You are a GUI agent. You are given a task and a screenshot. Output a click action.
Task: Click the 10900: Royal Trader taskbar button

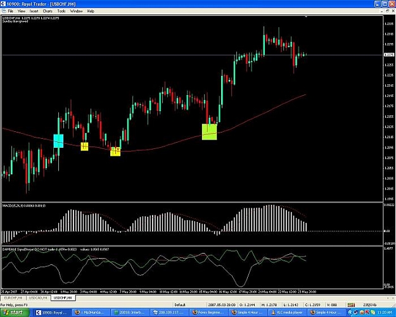coord(53,313)
